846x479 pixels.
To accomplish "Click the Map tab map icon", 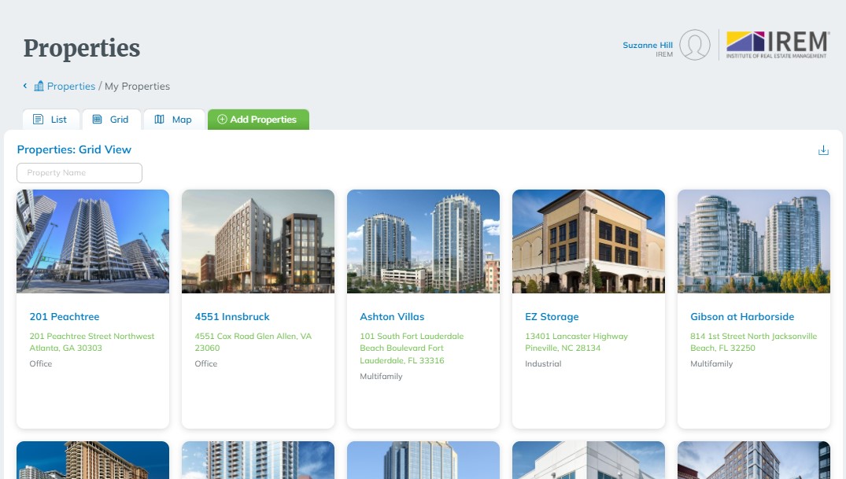I will pos(159,120).
